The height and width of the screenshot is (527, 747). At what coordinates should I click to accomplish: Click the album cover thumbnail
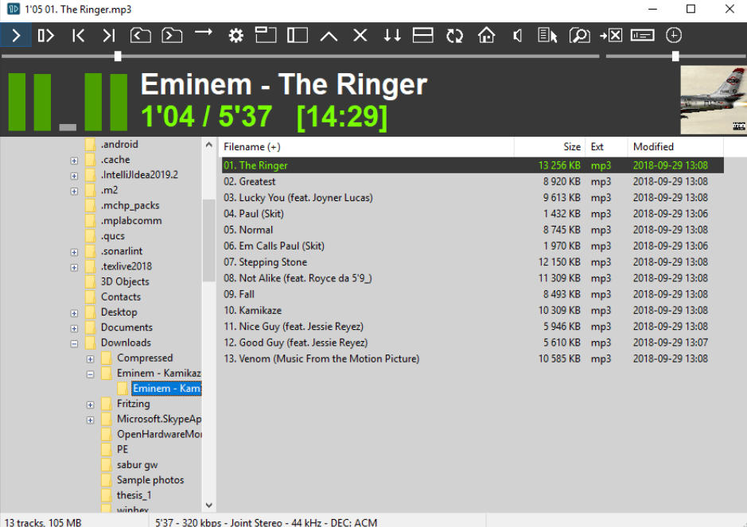point(713,100)
